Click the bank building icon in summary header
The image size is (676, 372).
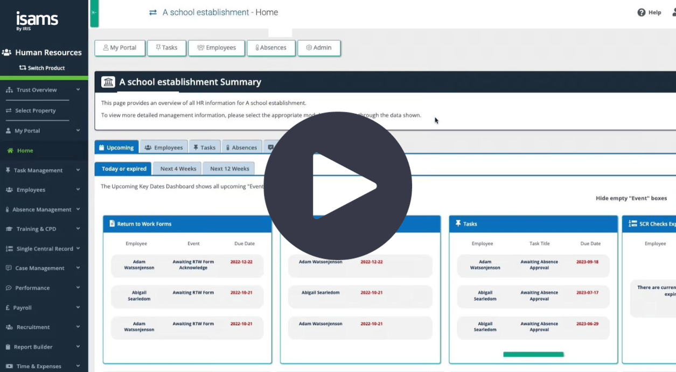pos(108,82)
